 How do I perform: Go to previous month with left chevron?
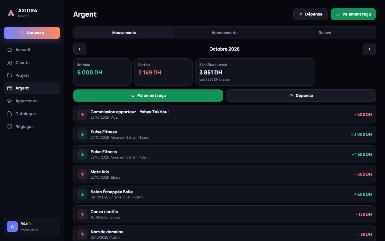(x=80, y=49)
